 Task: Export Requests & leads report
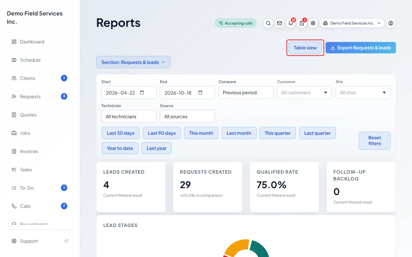(361, 48)
